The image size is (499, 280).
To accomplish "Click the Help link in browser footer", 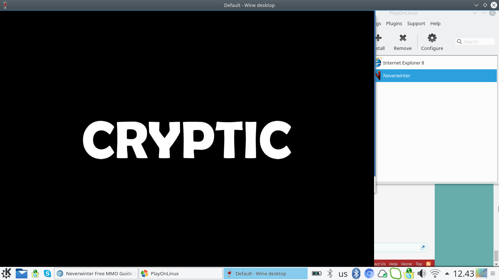I will [393, 264].
